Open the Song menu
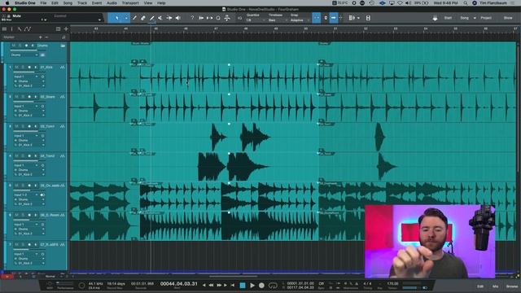Screen dimensions: 521x293 [68, 2]
